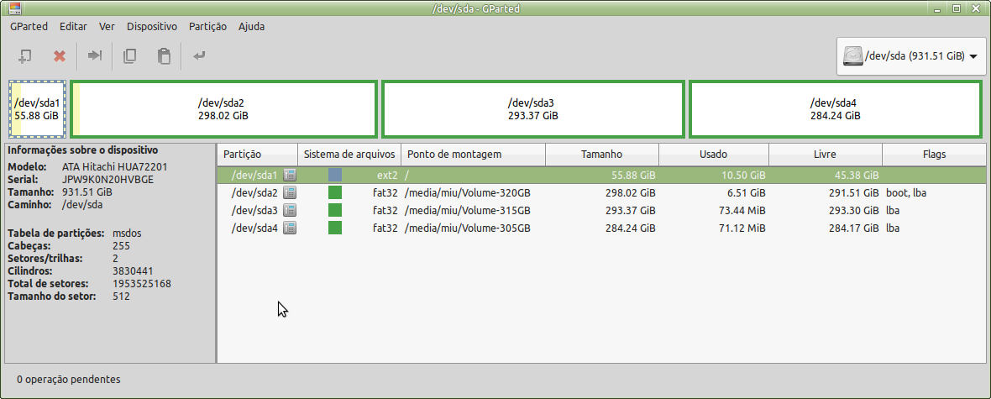Open the Dispositivo menu
The height and width of the screenshot is (399, 991).
[152, 27]
